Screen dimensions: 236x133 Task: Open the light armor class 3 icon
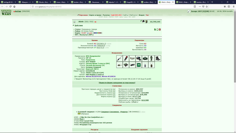coord(145,58)
